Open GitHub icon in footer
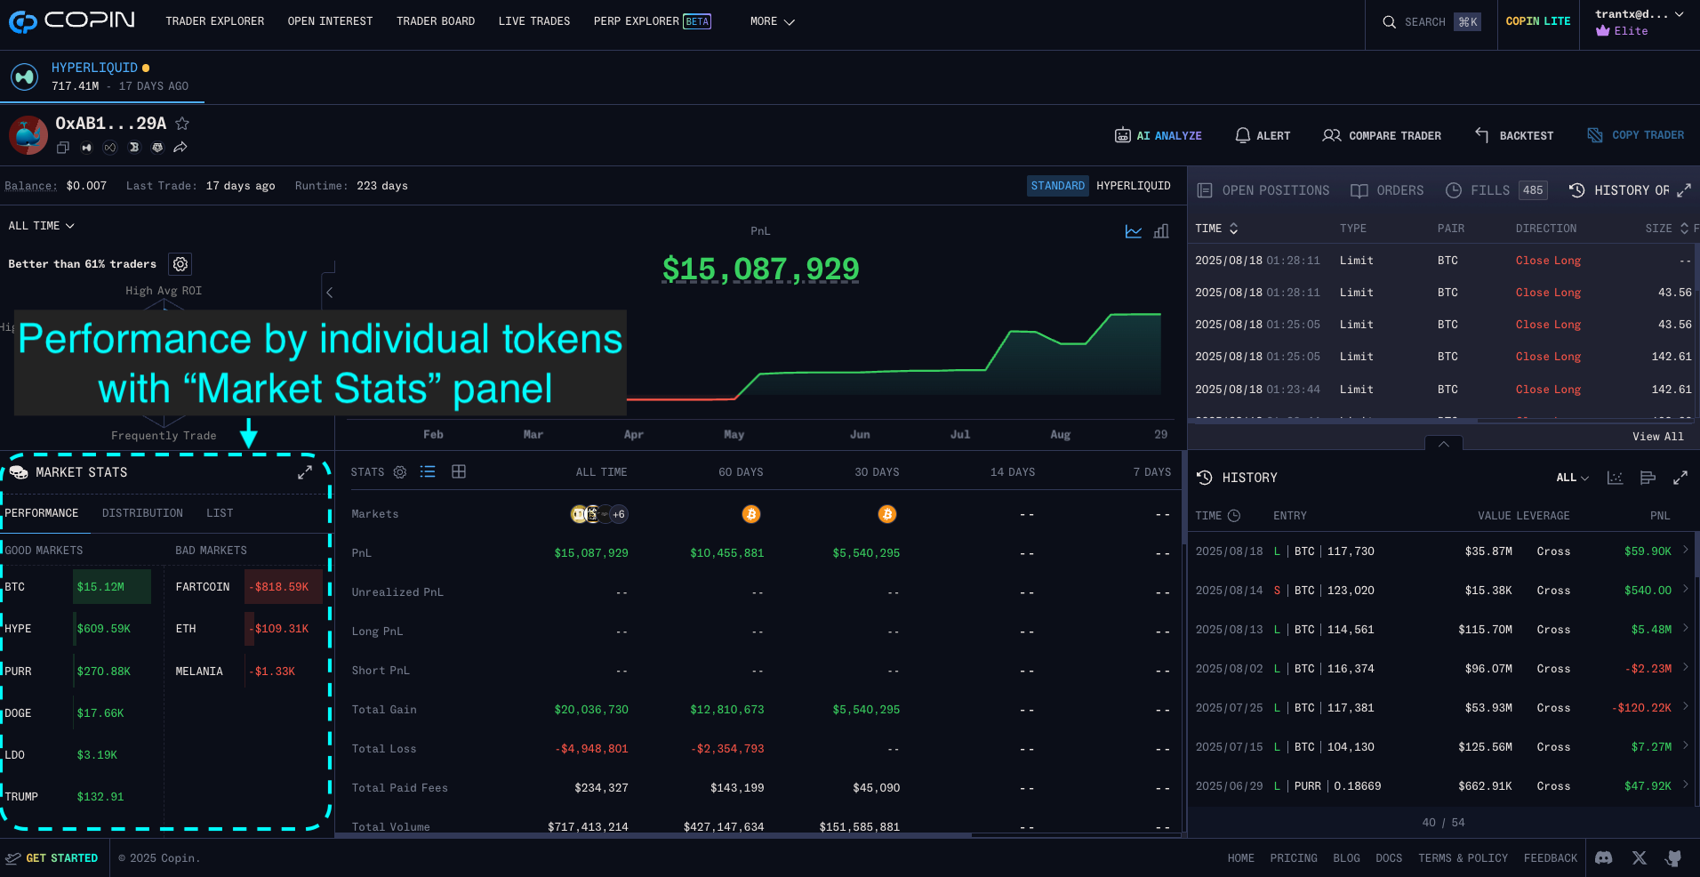 1673,858
